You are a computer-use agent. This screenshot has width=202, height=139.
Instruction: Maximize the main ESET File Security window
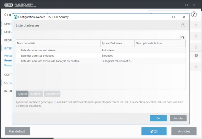point(186,5)
